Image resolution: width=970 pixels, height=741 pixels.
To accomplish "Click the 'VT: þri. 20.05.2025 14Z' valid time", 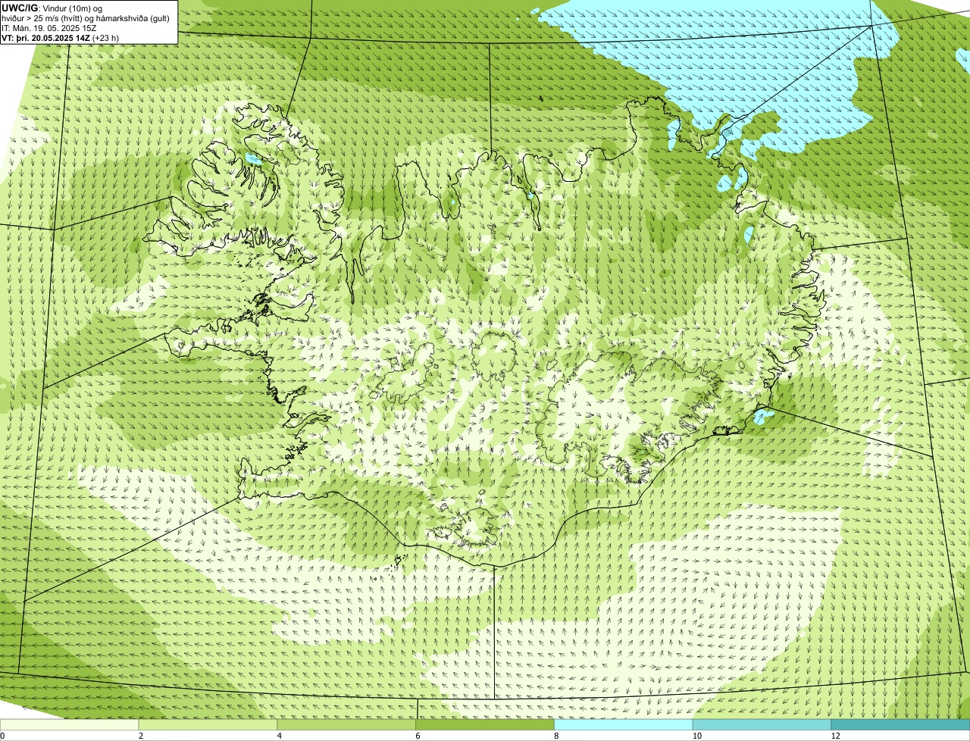I will click(x=45, y=38).
